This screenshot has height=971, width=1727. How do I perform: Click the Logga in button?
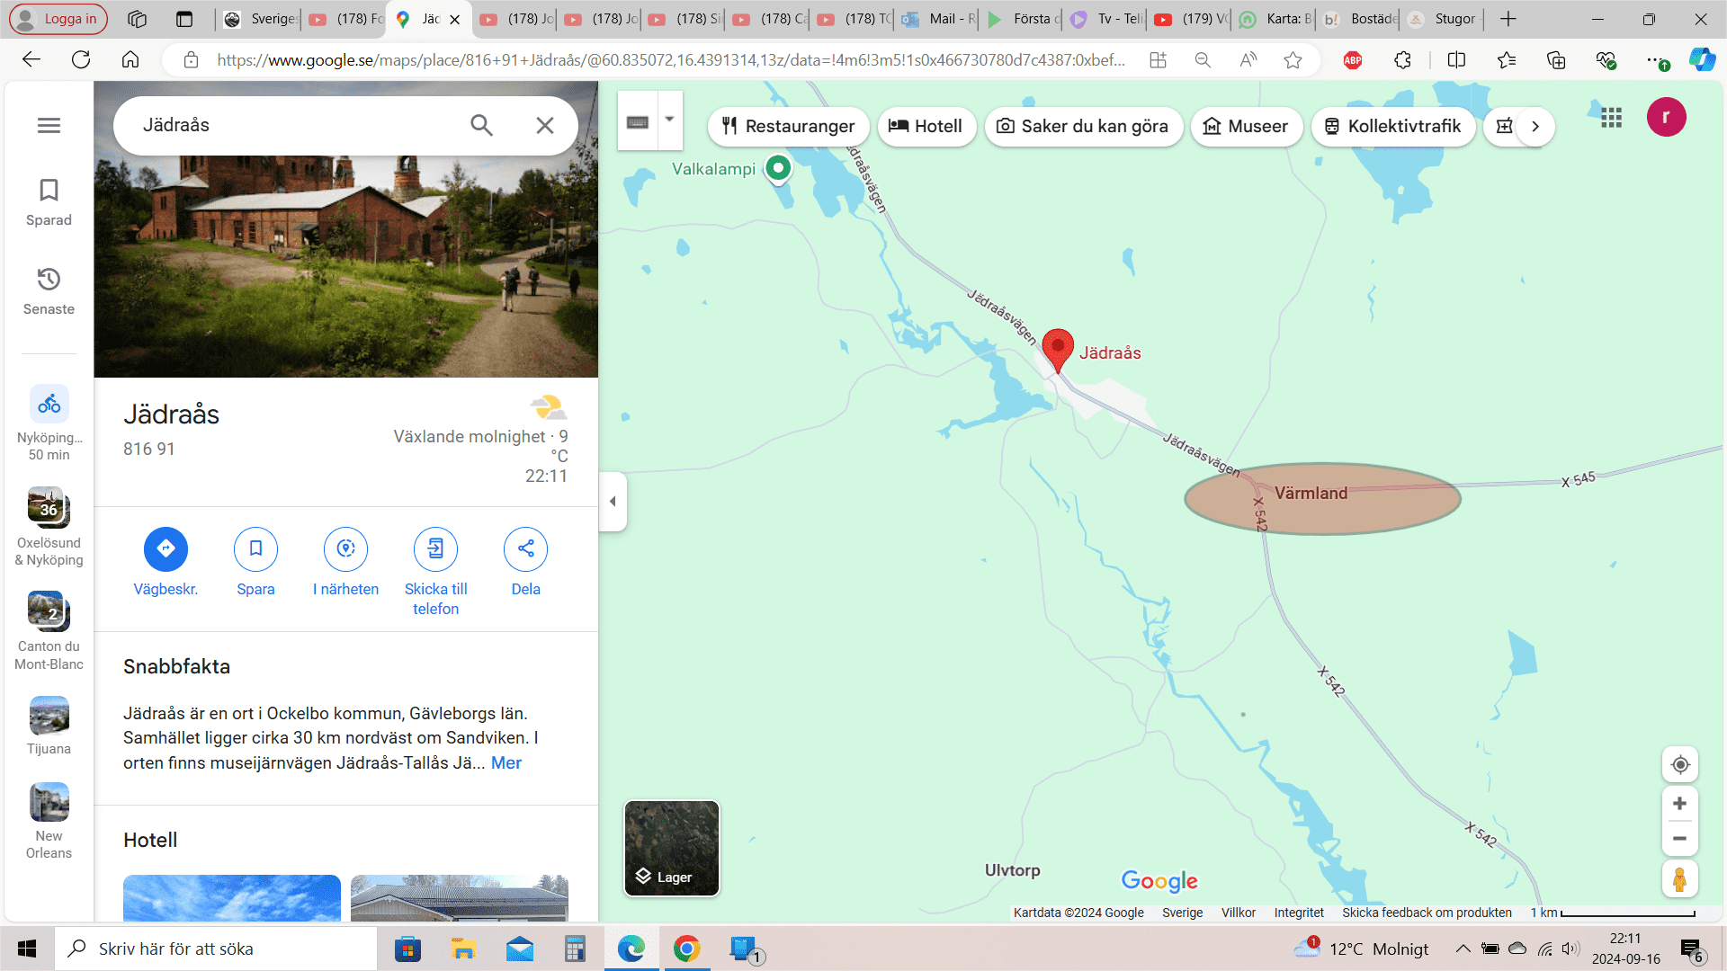(58, 19)
